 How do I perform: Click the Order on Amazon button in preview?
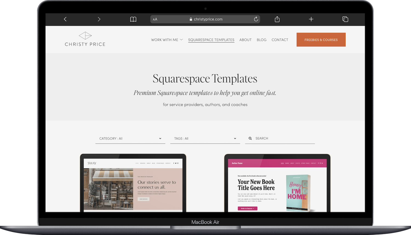point(247,209)
